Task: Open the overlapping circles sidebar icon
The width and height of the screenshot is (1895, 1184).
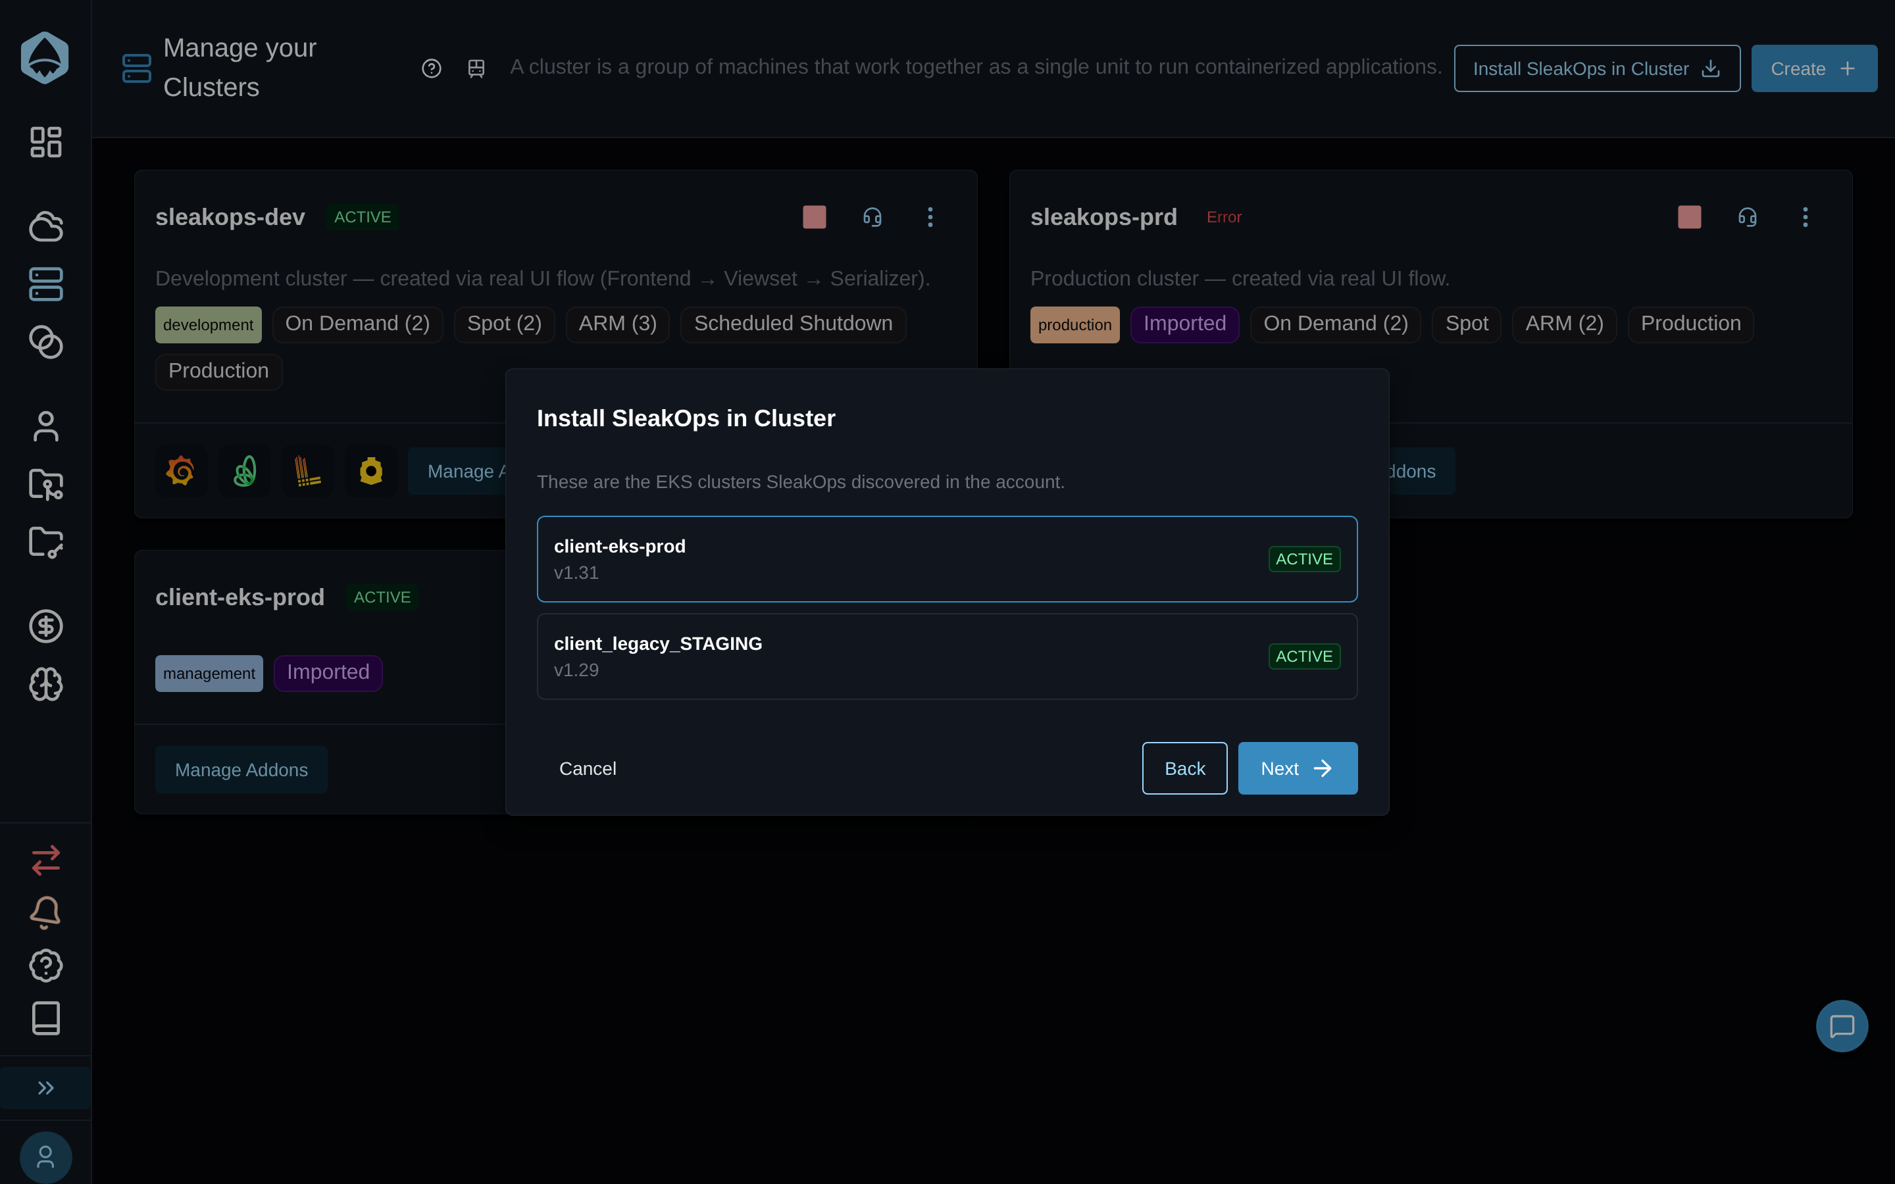Action: pyautogui.click(x=45, y=342)
